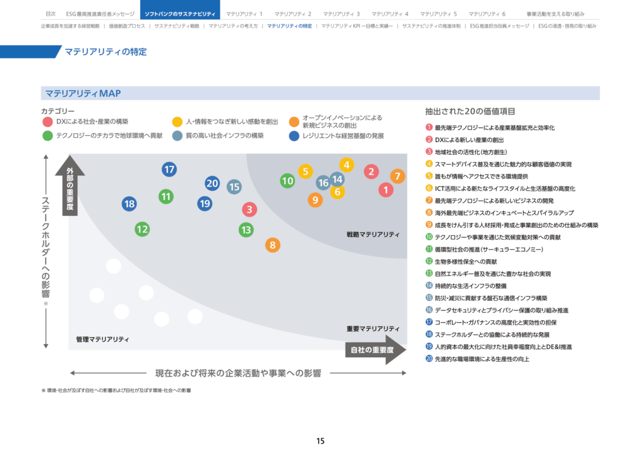
Task: Open the 事業活動を支える取り組み tab
Action: pyautogui.click(x=555, y=14)
